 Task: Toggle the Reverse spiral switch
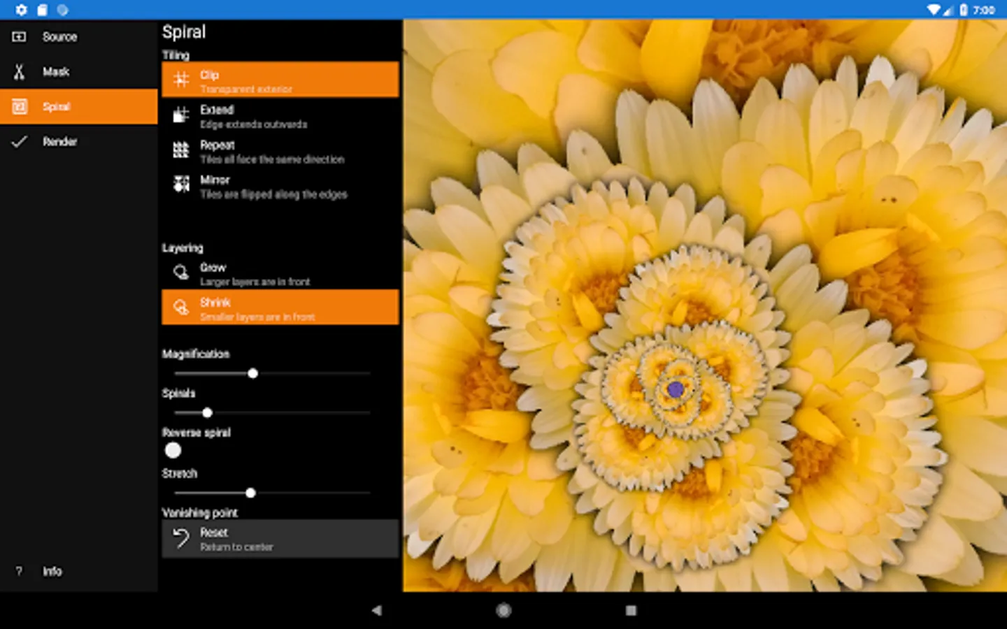[x=173, y=451]
